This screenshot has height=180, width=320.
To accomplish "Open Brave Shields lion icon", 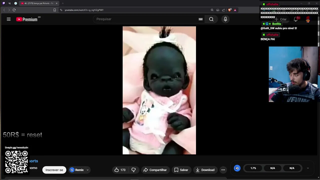I will 230,10.
